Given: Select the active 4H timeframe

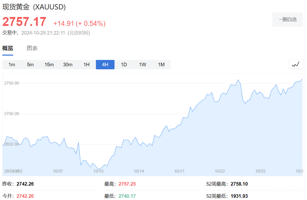Looking at the screenshot, I should click(x=105, y=64).
